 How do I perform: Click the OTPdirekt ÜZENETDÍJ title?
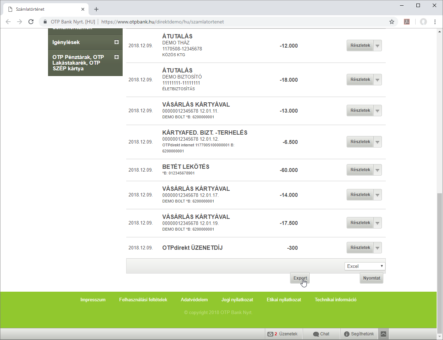(x=192, y=248)
